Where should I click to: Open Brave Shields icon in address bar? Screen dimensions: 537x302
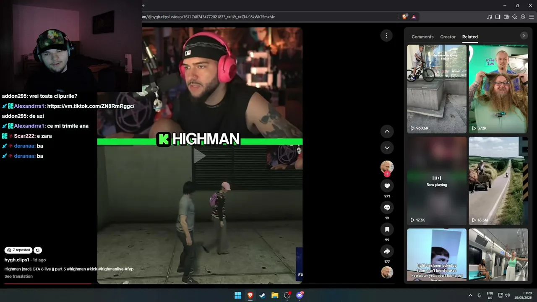(x=404, y=17)
